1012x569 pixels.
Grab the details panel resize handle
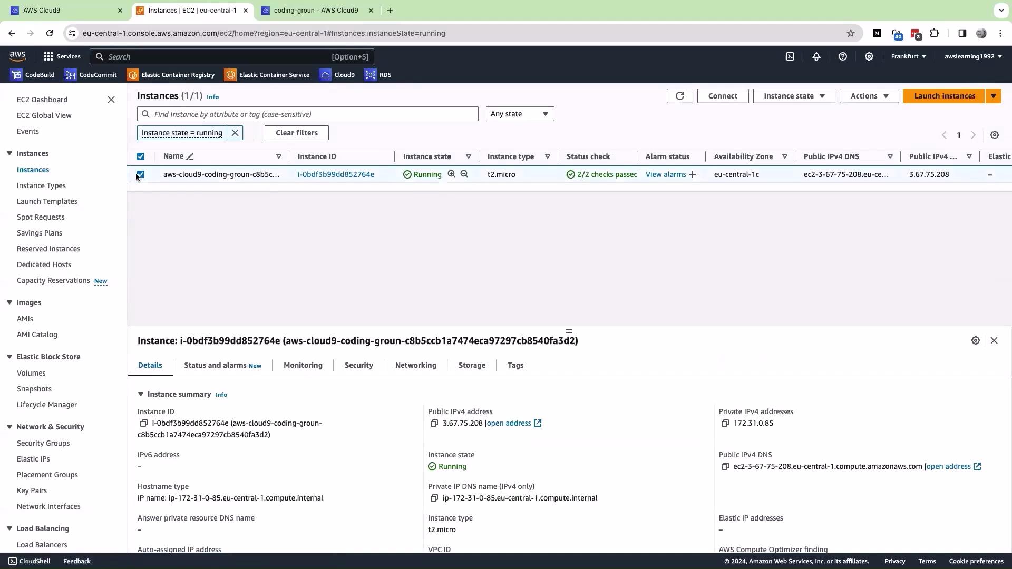569,331
